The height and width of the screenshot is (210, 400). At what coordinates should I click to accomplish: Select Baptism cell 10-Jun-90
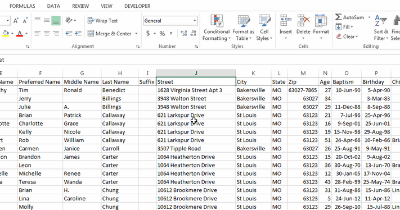click(347, 90)
